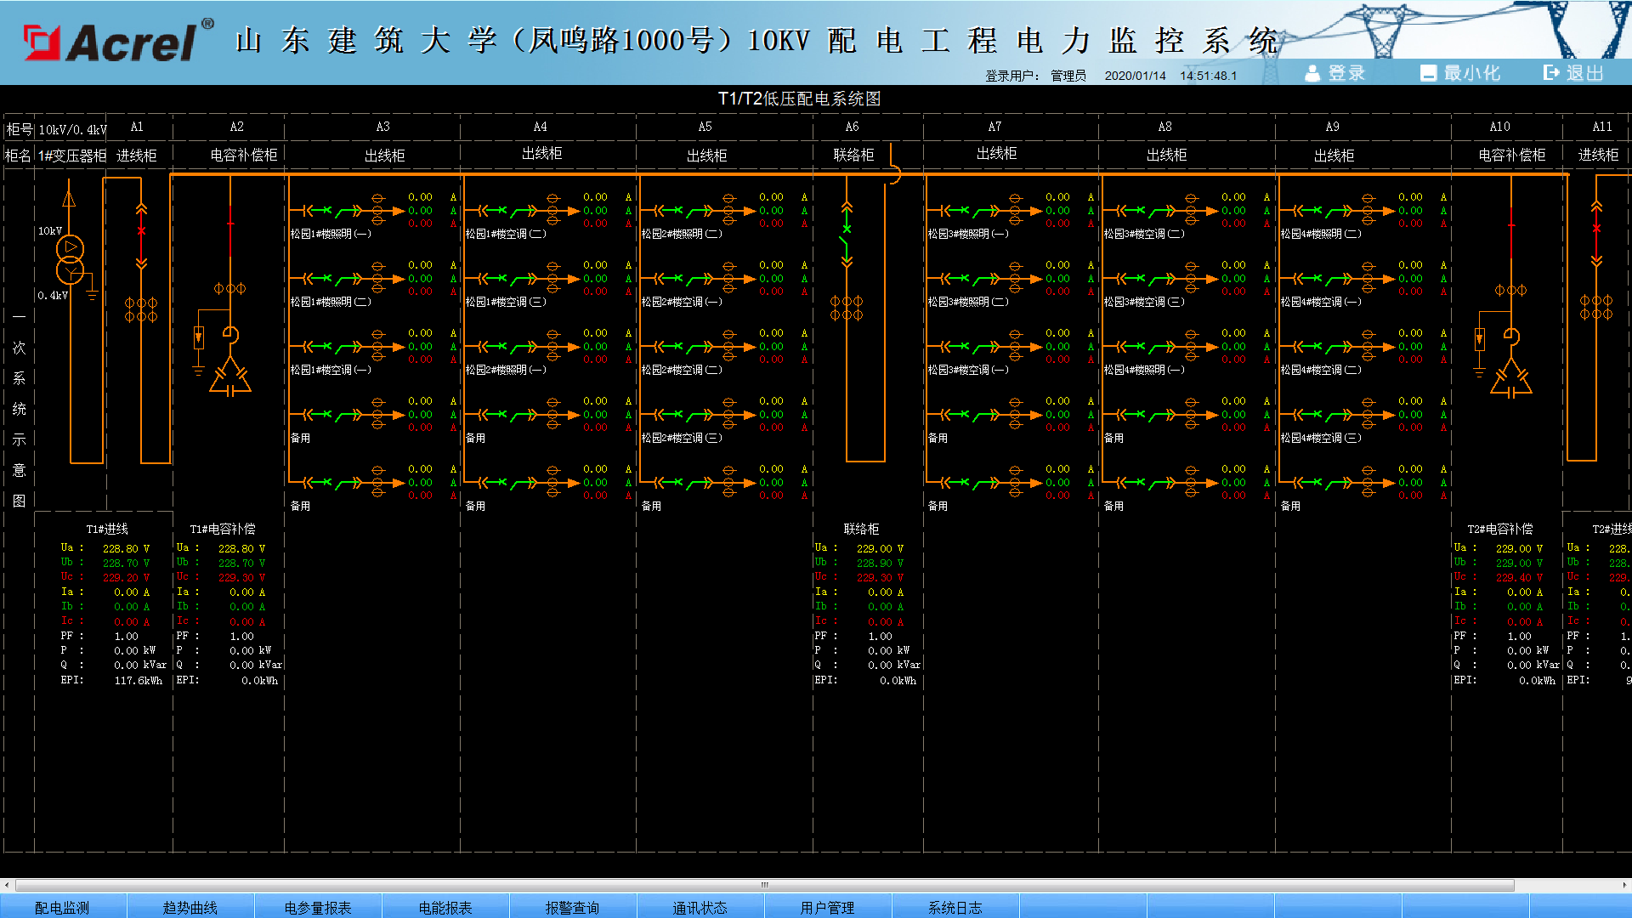Click the login person icon

tap(1312, 74)
